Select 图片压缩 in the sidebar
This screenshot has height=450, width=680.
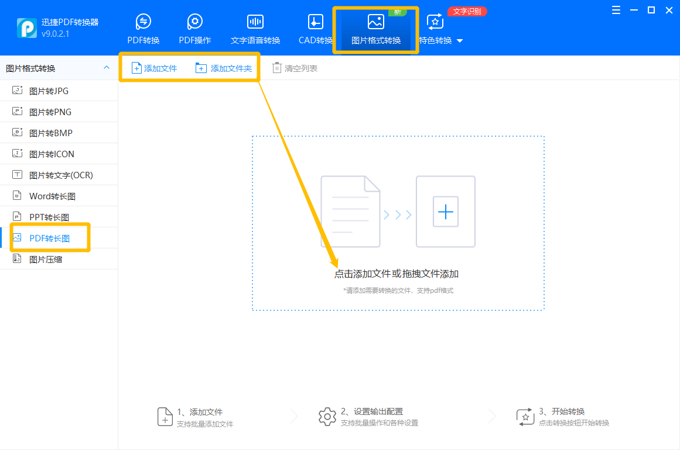(59, 259)
